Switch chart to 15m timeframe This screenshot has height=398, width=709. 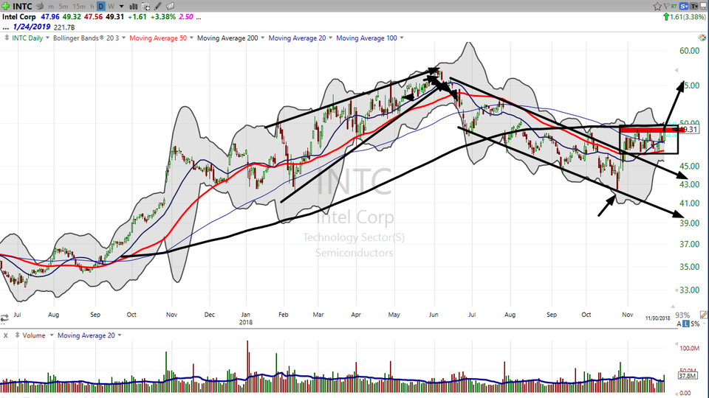click(x=79, y=7)
